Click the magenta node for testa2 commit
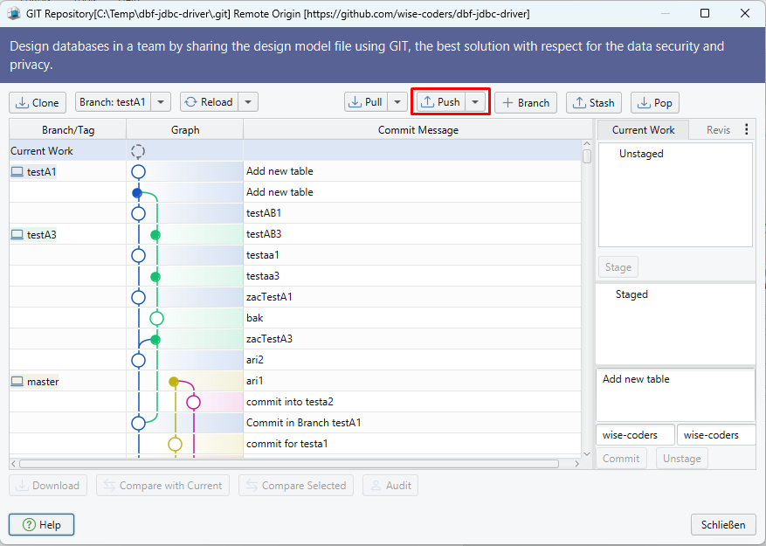The width and height of the screenshot is (766, 546). pos(193,402)
